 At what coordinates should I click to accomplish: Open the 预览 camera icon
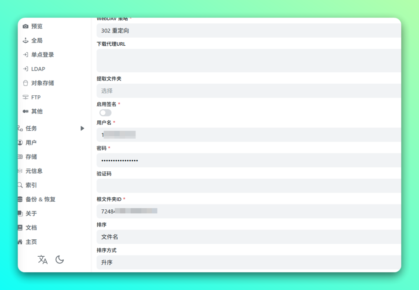click(x=25, y=26)
